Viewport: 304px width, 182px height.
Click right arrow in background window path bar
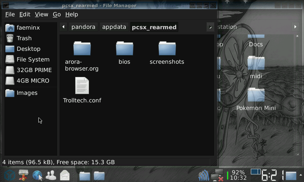pos(295,27)
